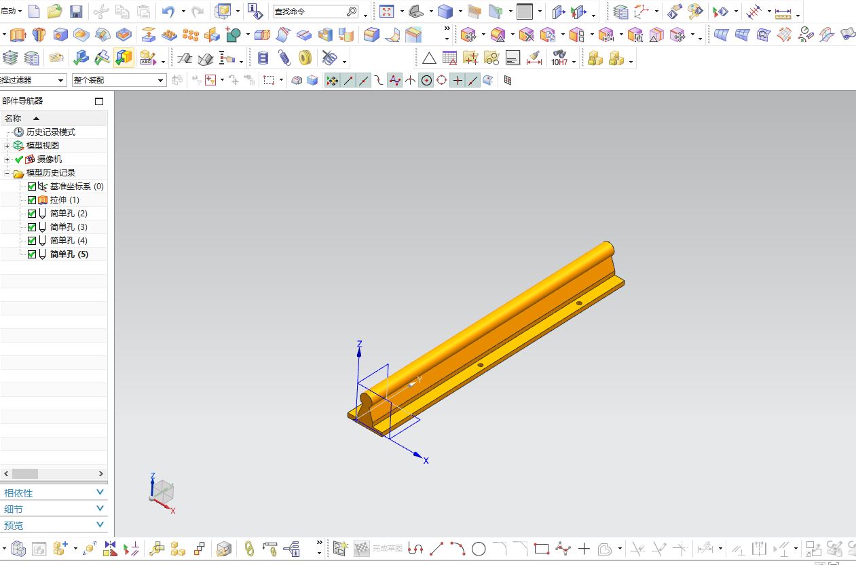Open the selection filter combo box

point(33,80)
